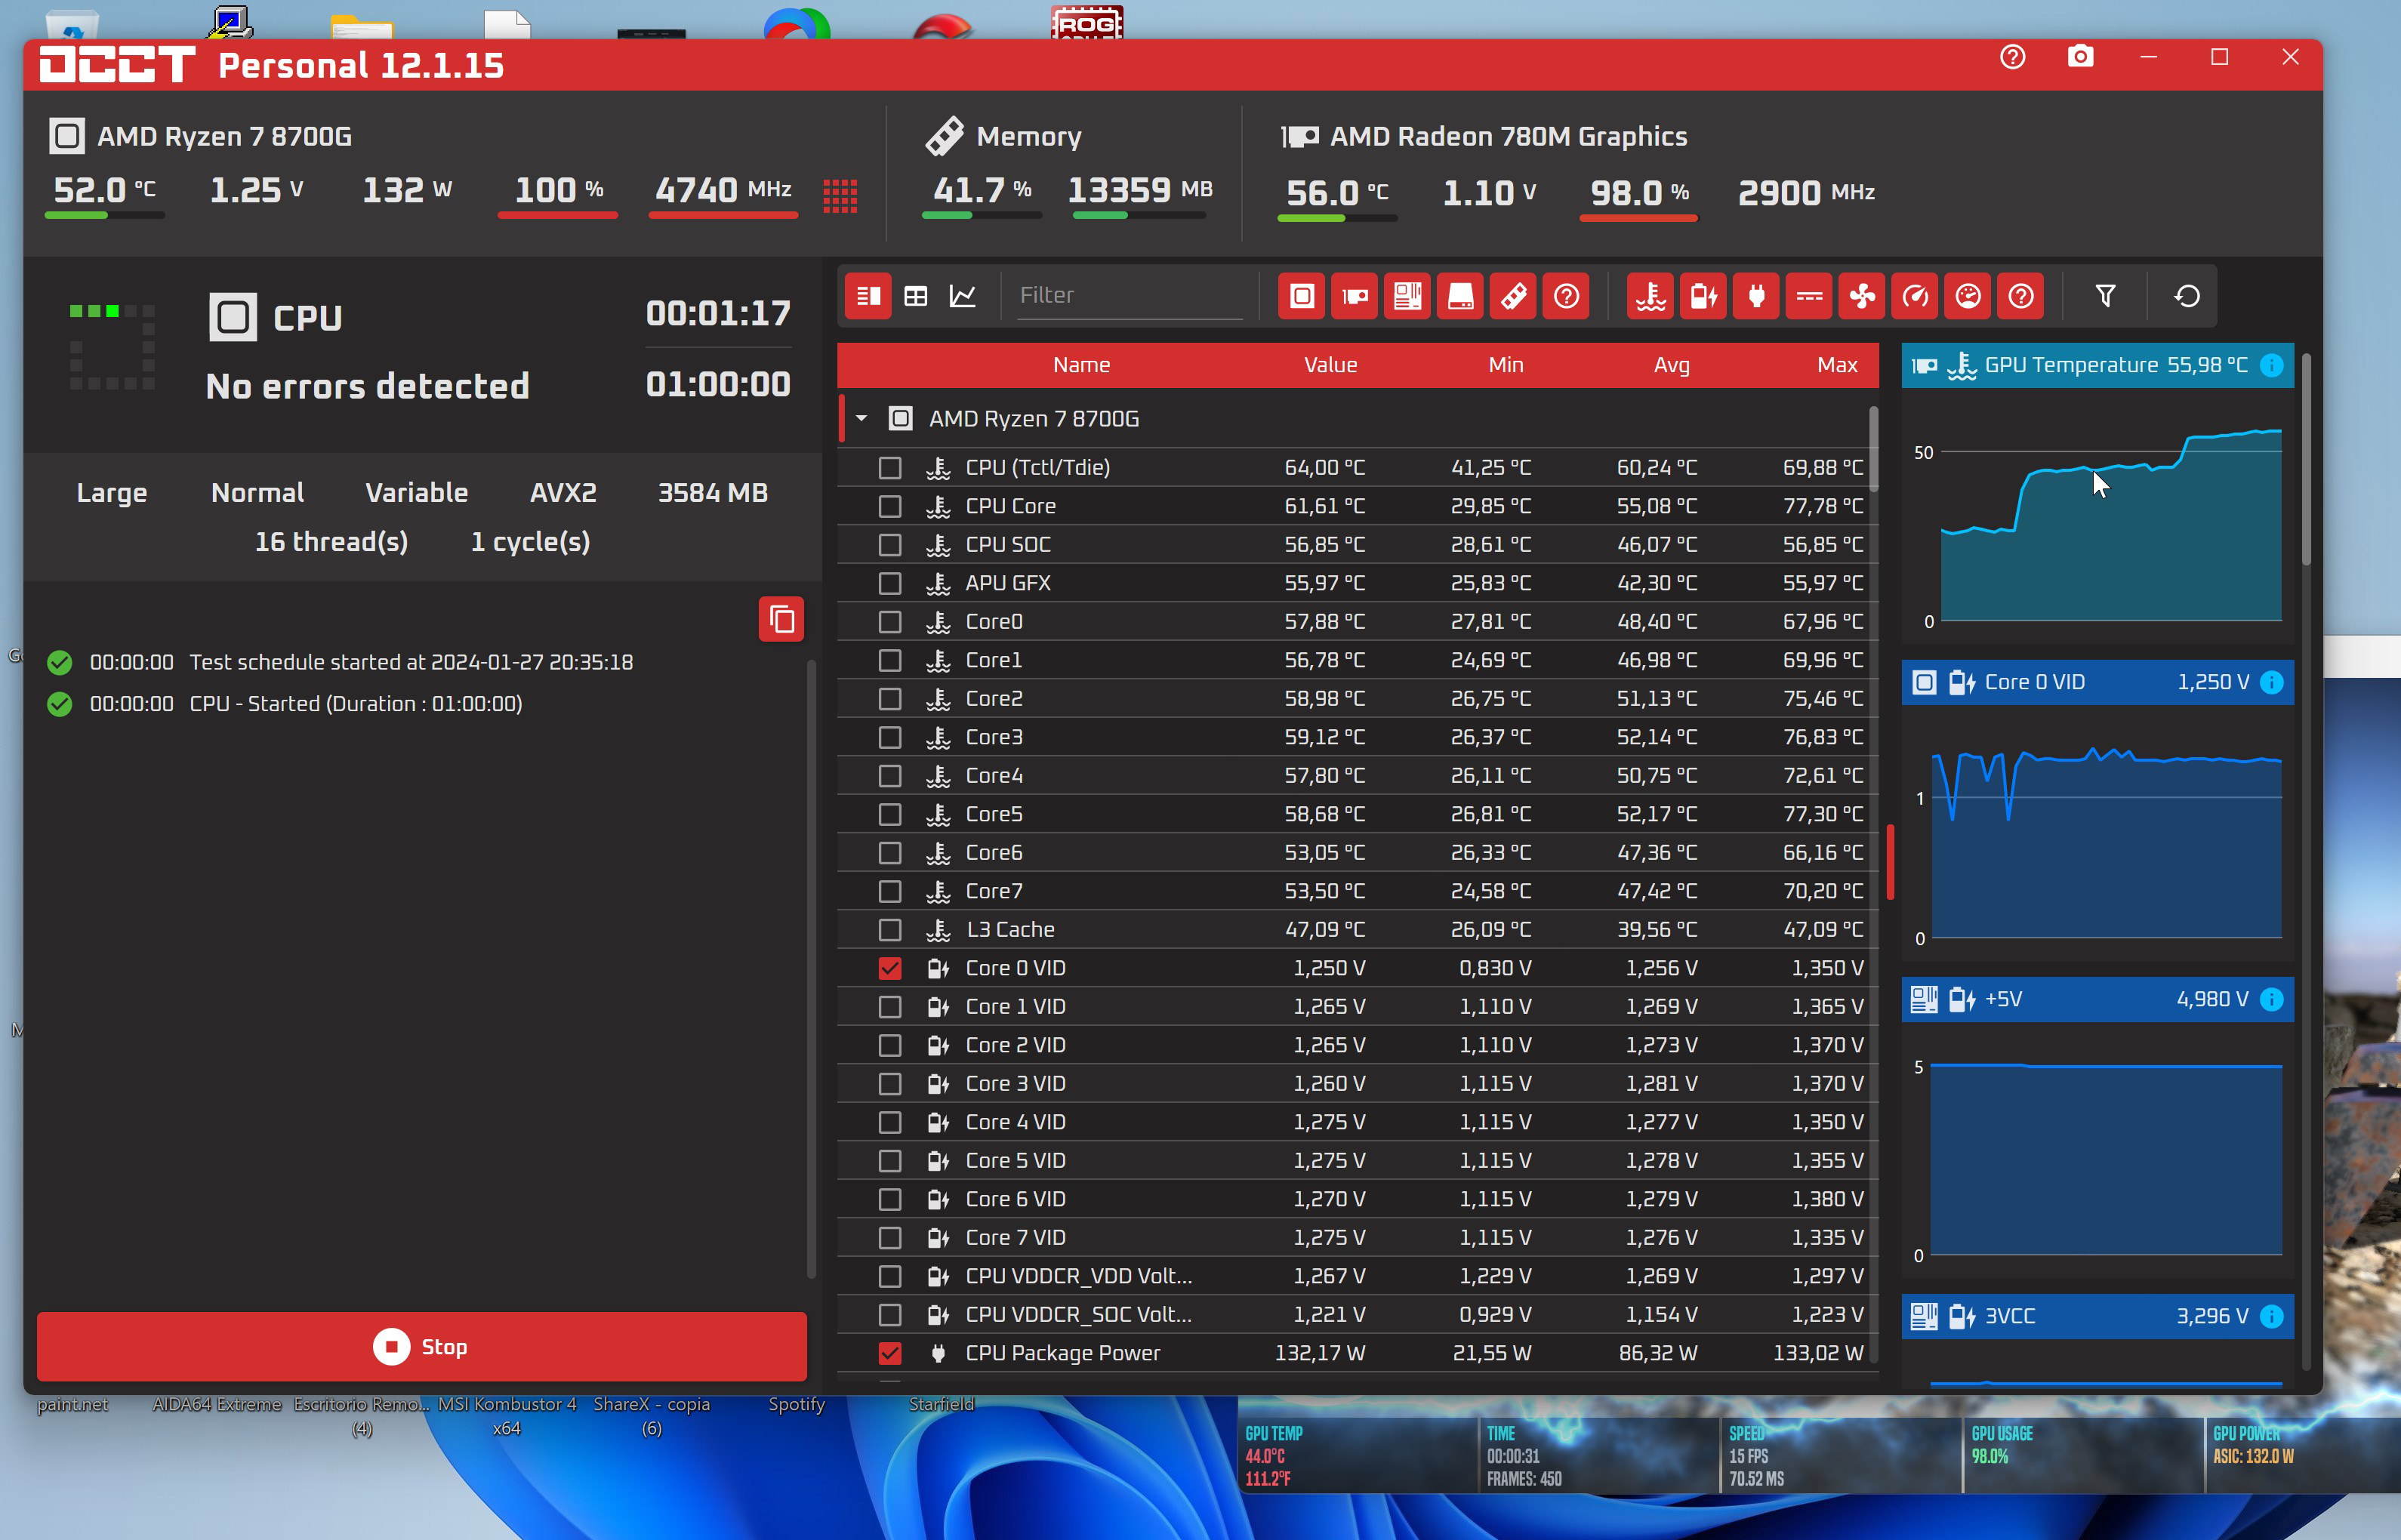Screen dimensions: 2401x1540
Task: Stop the running CPU test
Action: 421,1347
